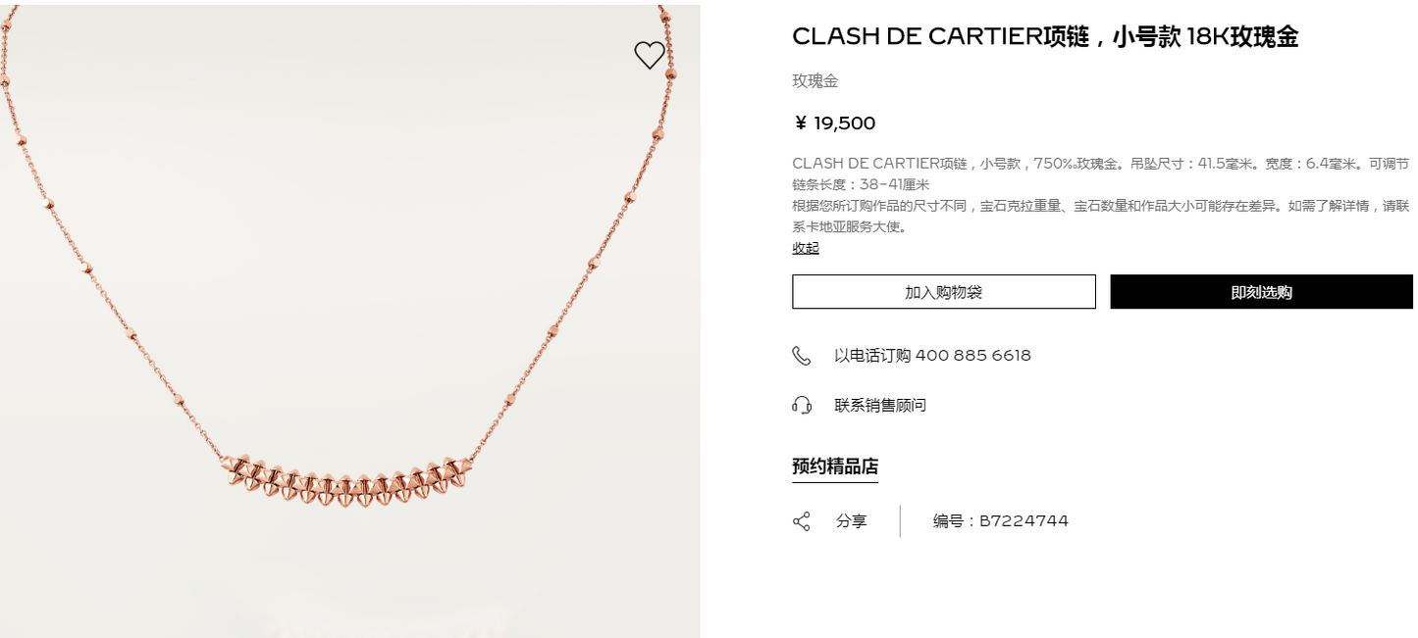Viewport: 1418px width, 638px height.
Task: Click the CLASH DE CARTIER项链 product title
Action: (1045, 37)
